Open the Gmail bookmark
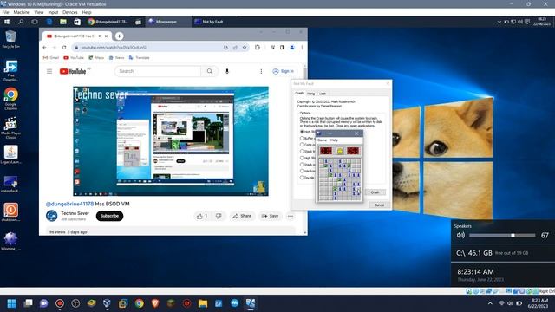Screen dimensions: 555x312 [51, 58]
